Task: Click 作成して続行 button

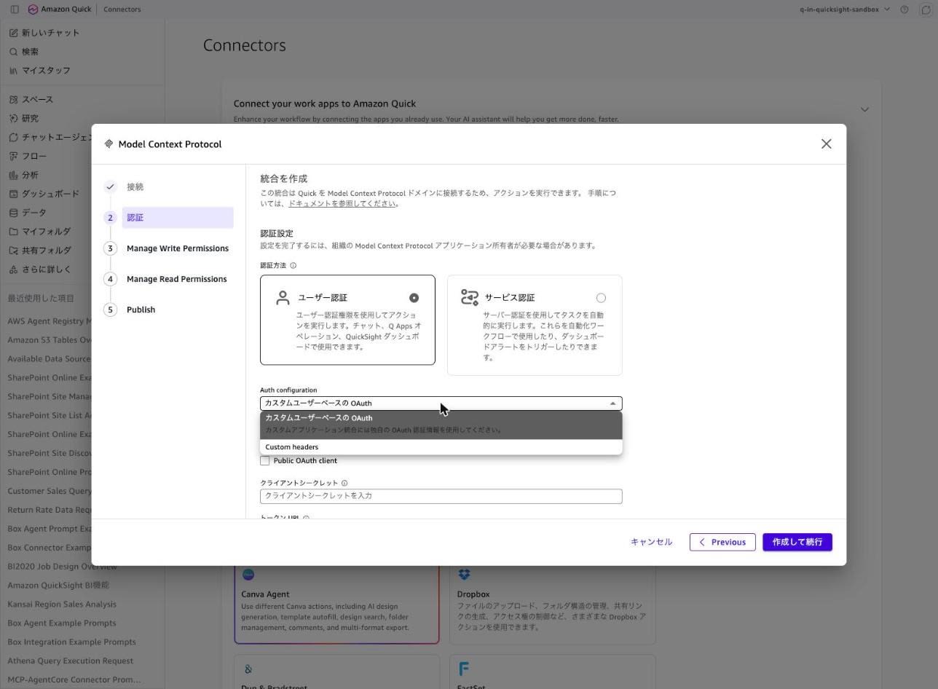Action: tap(797, 542)
